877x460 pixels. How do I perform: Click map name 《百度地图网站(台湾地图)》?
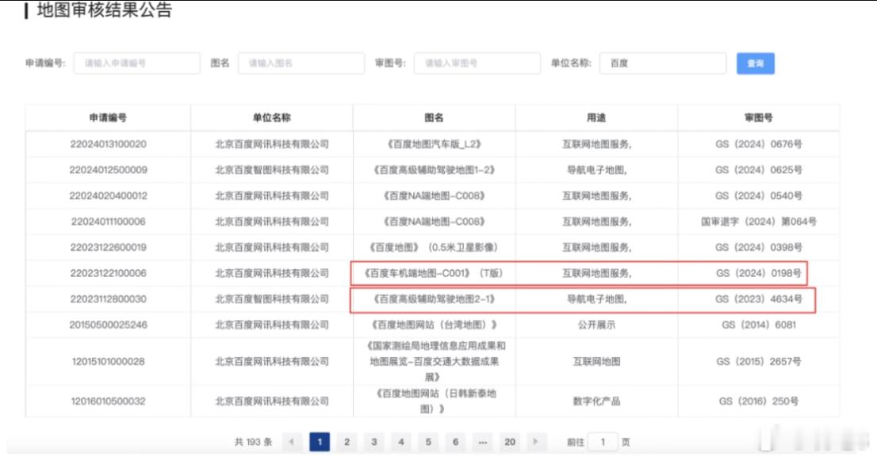click(434, 325)
